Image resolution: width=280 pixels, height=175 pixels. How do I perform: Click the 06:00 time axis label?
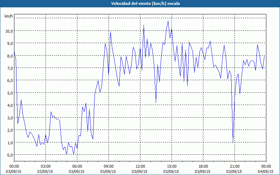pos(77,167)
